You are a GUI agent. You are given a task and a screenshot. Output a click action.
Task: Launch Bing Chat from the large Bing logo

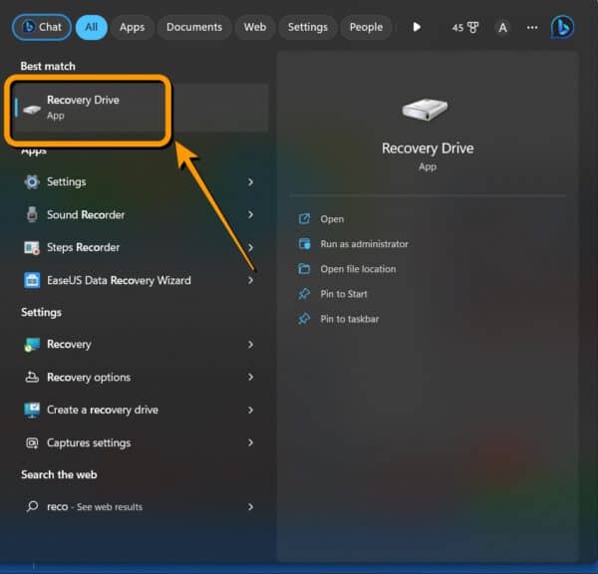[562, 27]
